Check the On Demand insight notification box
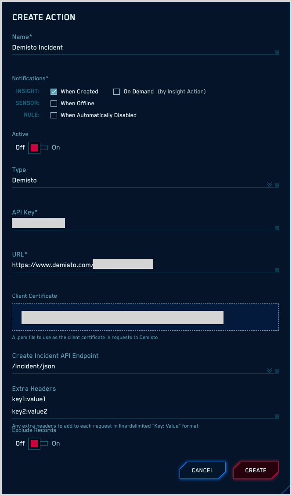The height and width of the screenshot is (496, 292). (x=117, y=92)
